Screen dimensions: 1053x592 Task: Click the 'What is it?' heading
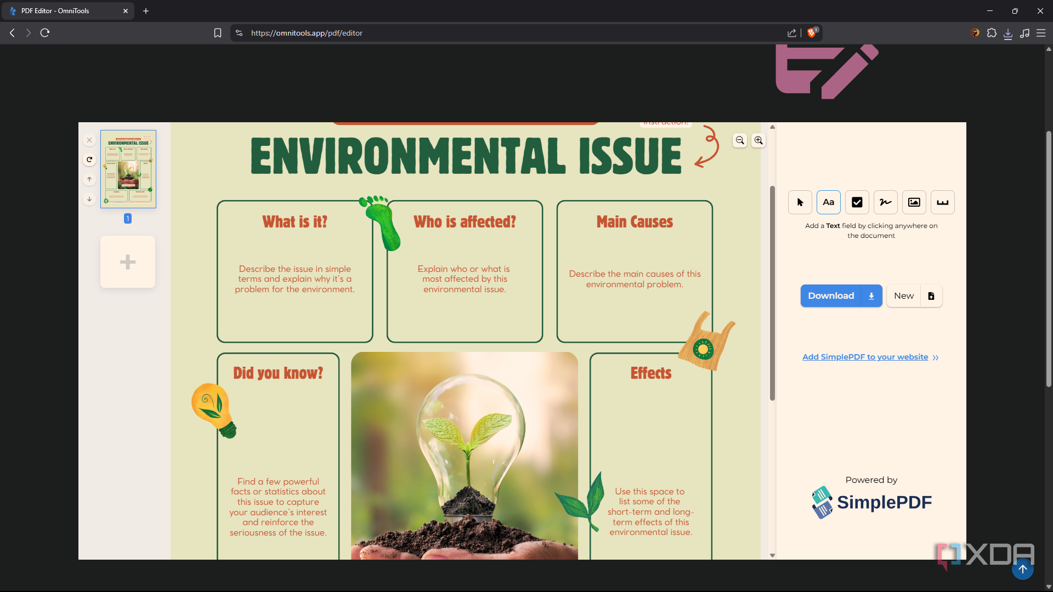click(x=295, y=222)
